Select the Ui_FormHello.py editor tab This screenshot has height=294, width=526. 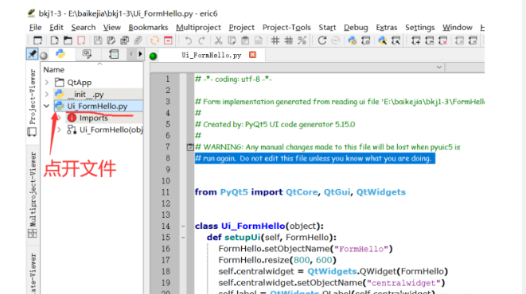(x=212, y=55)
